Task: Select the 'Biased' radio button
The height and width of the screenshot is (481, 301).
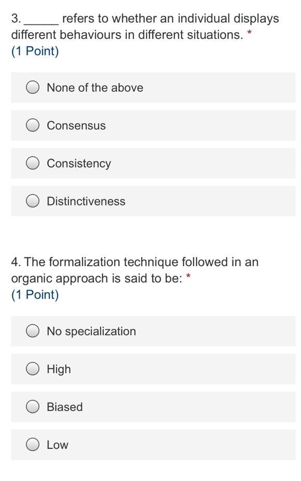Action: 33,407
